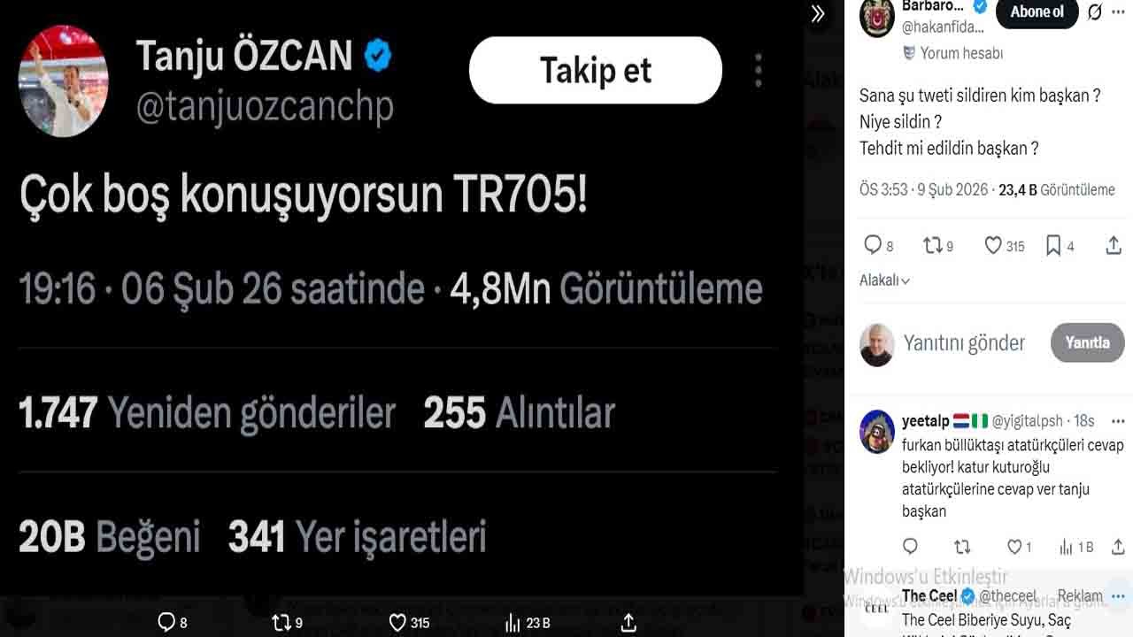View analytics icon on the bottom image bar

513,622
